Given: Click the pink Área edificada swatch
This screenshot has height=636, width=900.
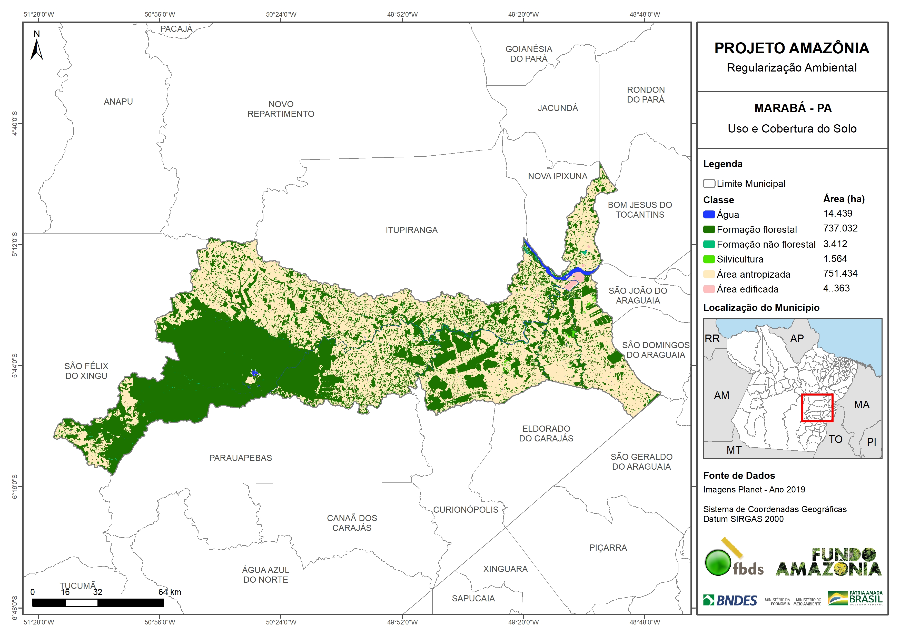Looking at the screenshot, I should pyautogui.click(x=709, y=289).
